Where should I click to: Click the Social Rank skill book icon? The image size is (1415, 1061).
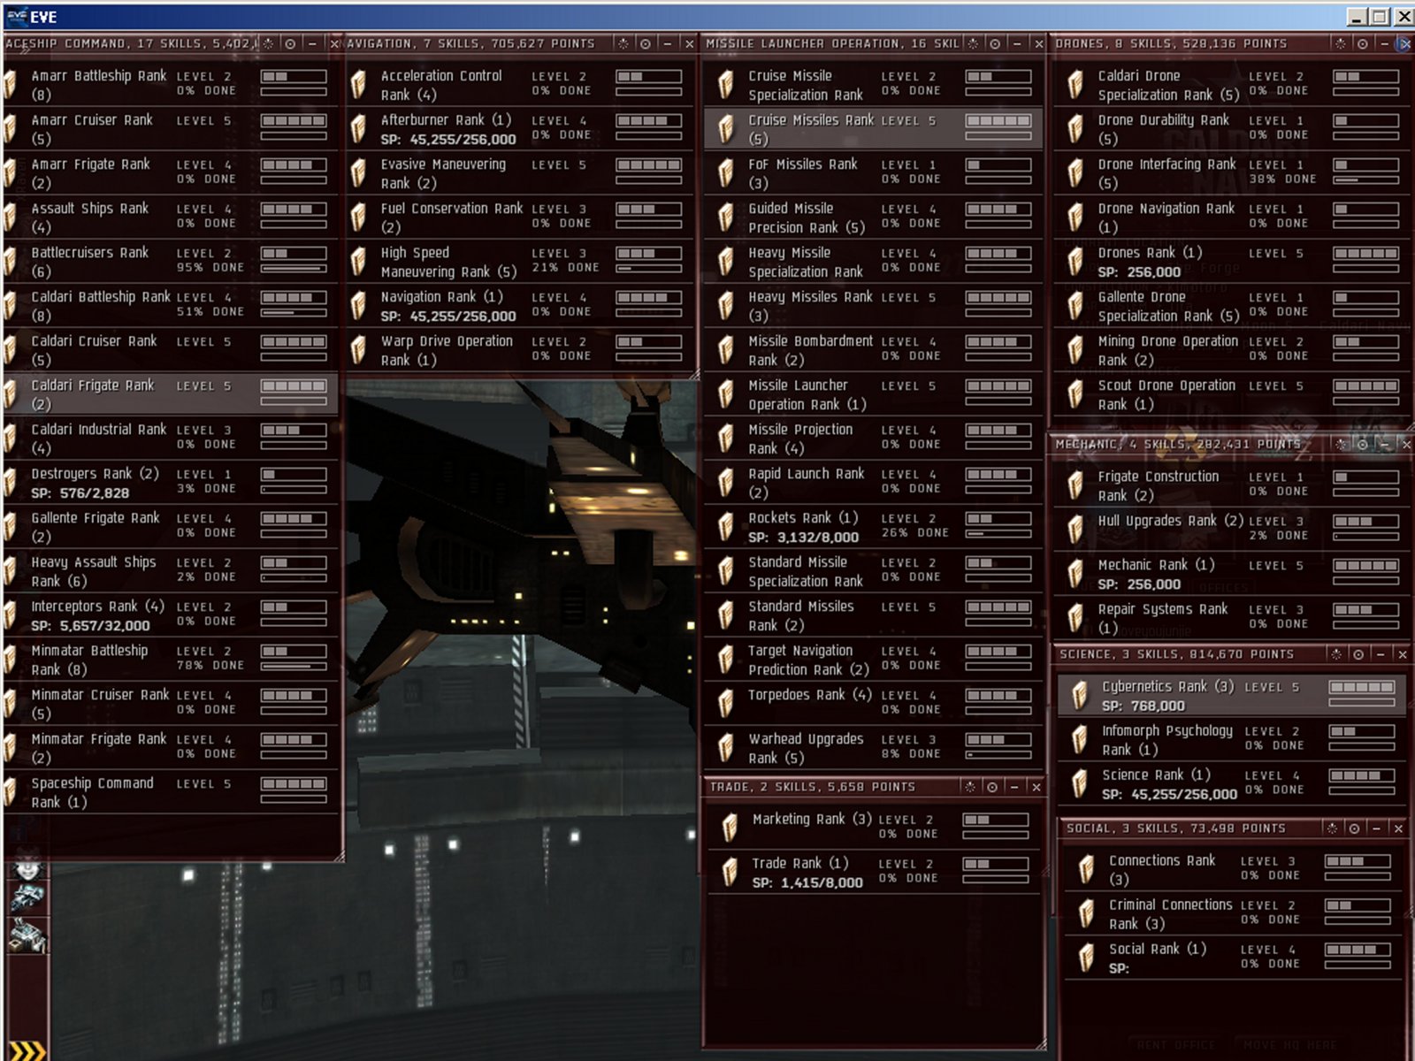tap(1086, 958)
